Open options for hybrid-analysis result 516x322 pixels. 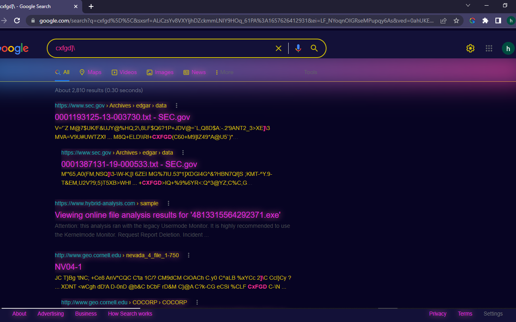click(169, 203)
